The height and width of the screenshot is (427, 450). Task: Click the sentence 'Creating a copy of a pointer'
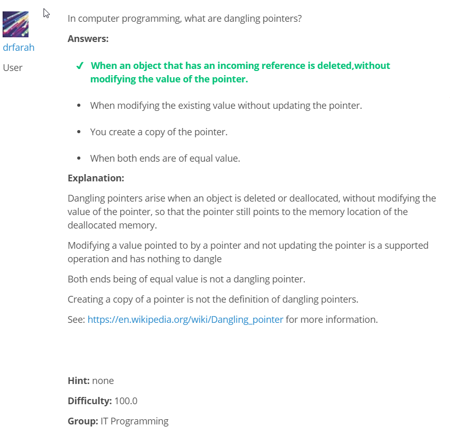[213, 300]
